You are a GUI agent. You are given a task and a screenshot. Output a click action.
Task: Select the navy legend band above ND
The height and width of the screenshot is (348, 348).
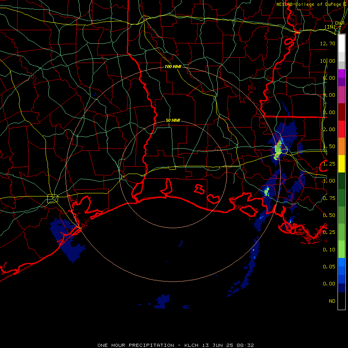[x=341, y=288]
